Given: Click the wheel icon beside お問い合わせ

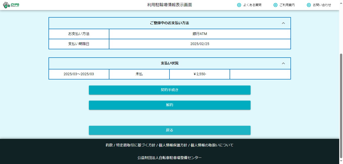Looking at the screenshot, I should tap(309, 5).
